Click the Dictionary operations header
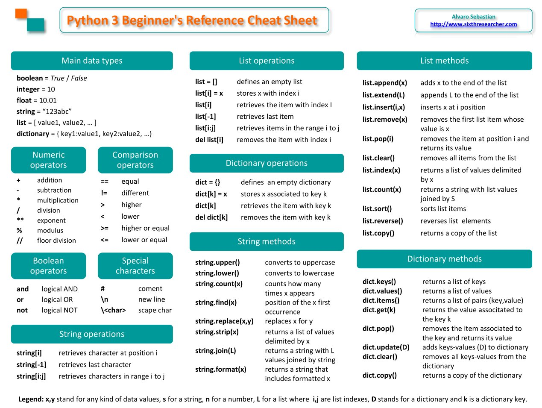542x408 pixels. tap(267, 163)
